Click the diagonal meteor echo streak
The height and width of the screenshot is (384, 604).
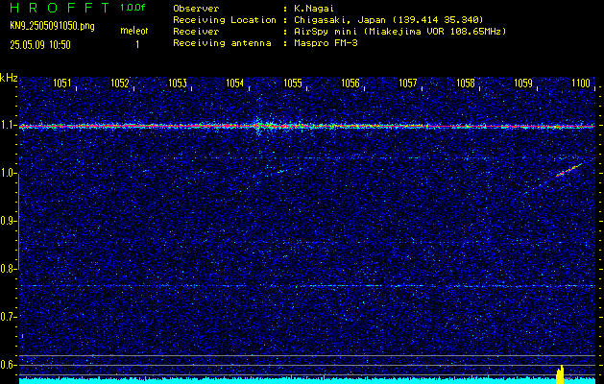[x=568, y=170]
